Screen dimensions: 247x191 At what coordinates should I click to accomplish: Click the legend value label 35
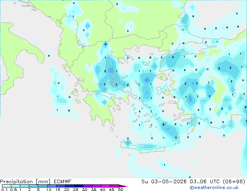click(x=94, y=189)
